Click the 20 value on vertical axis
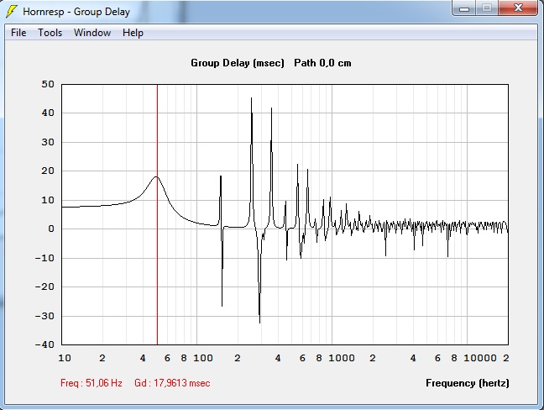This screenshot has height=410, width=544. [48, 171]
